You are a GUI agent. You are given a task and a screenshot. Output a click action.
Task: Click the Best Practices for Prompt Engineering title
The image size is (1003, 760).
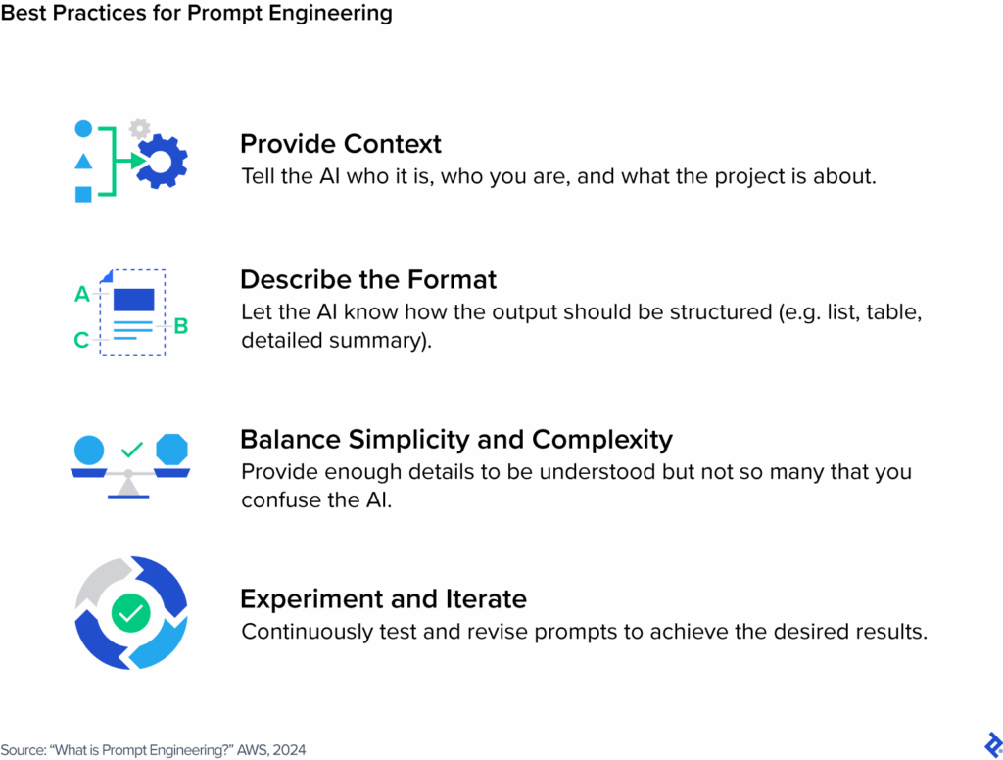pyautogui.click(x=196, y=13)
